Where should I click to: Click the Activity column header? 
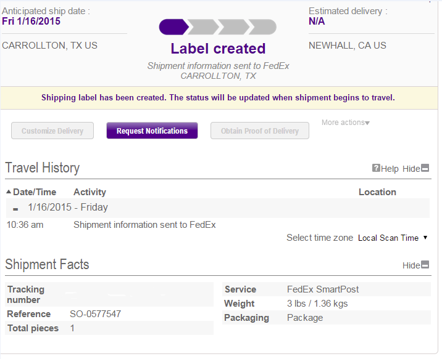point(90,192)
